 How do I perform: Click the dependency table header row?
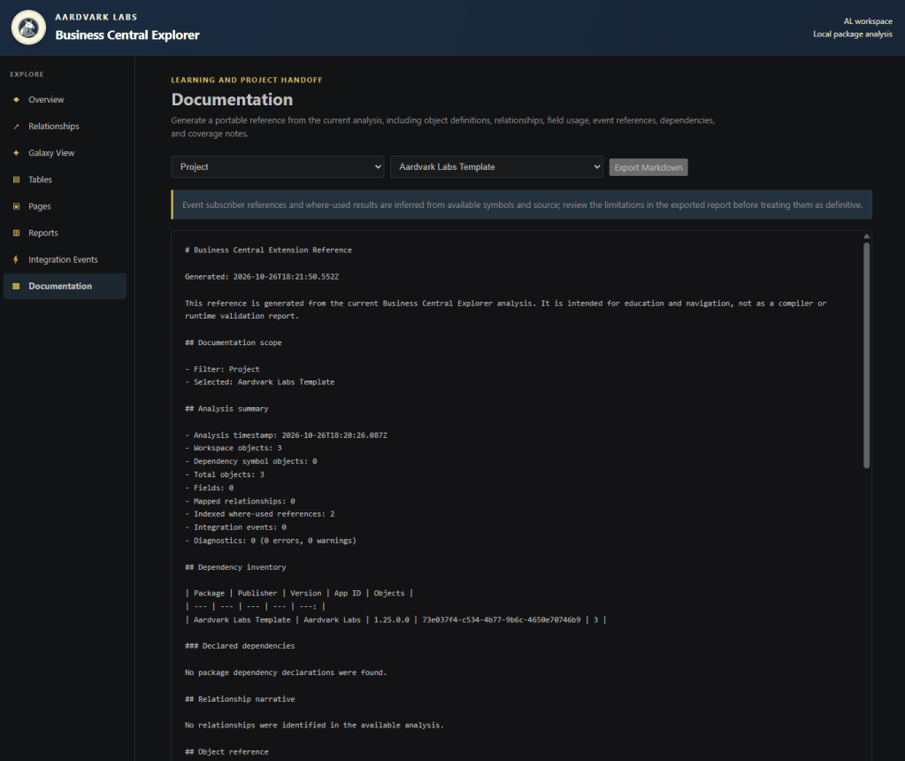tap(299, 593)
